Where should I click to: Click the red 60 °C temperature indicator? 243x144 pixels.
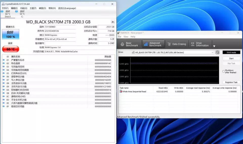(11, 49)
